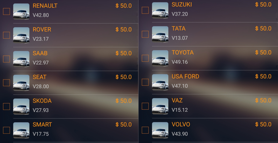Tick the checkbox next to RENAULT
The width and height of the screenshot is (278, 143).
click(x=6, y=12)
